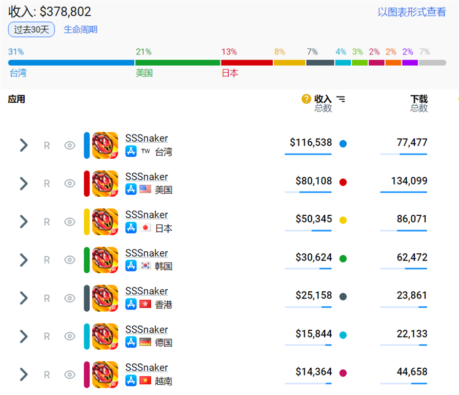Click the SSSnaker app icon in Taiwan row
This screenshot has width=459, height=395.
click(x=105, y=145)
